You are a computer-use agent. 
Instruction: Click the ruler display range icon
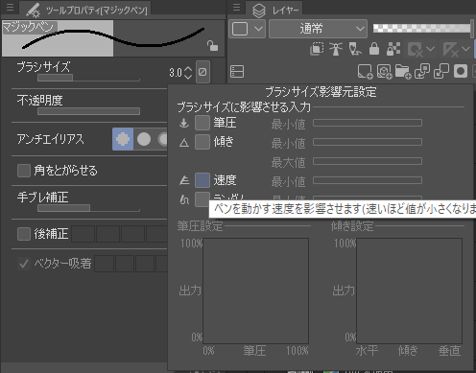450,50
